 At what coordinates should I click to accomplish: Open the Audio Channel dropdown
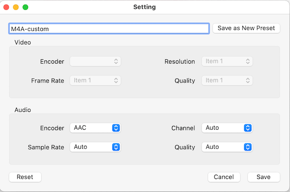pos(227,128)
